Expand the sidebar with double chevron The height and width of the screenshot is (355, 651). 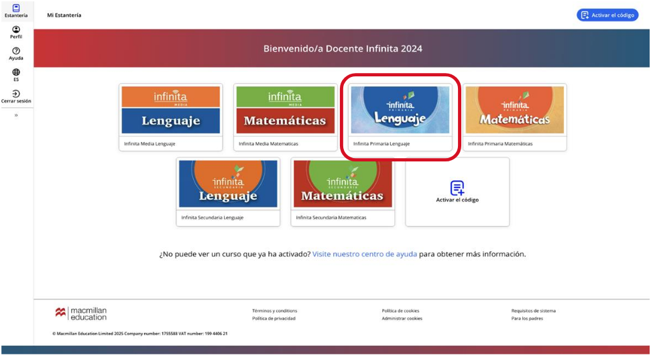(16, 115)
